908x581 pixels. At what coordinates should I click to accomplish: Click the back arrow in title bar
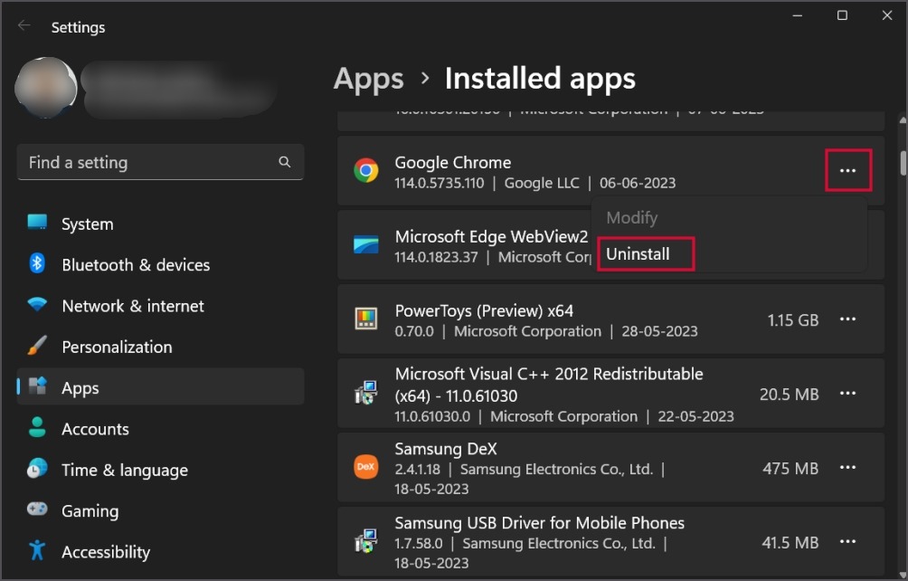tap(24, 25)
